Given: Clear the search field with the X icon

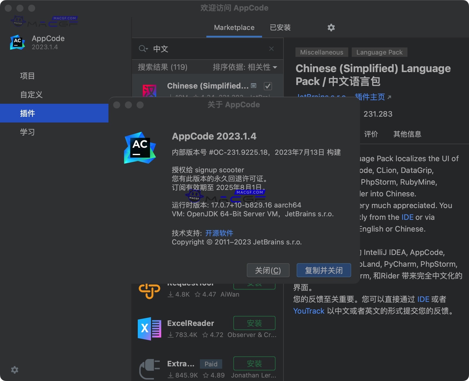Looking at the screenshot, I should 271,49.
